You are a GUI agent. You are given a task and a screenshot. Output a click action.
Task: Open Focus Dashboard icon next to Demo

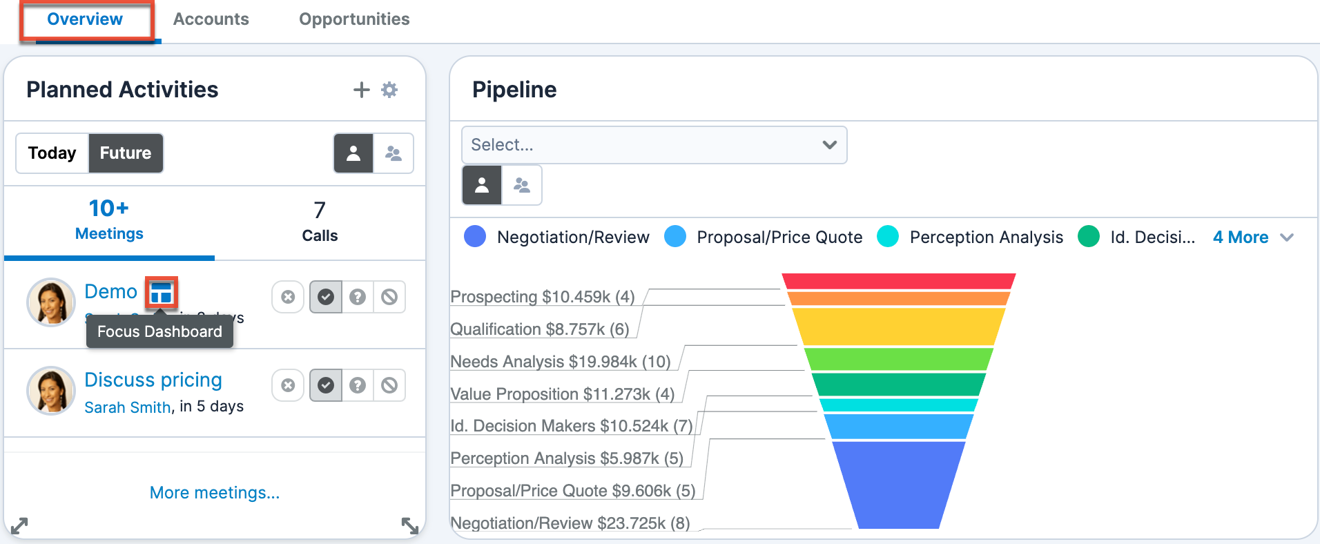tap(162, 293)
